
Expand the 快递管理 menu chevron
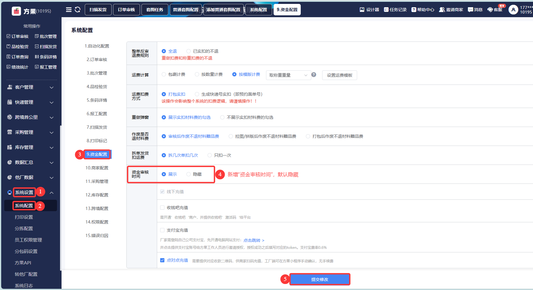[x=52, y=103]
